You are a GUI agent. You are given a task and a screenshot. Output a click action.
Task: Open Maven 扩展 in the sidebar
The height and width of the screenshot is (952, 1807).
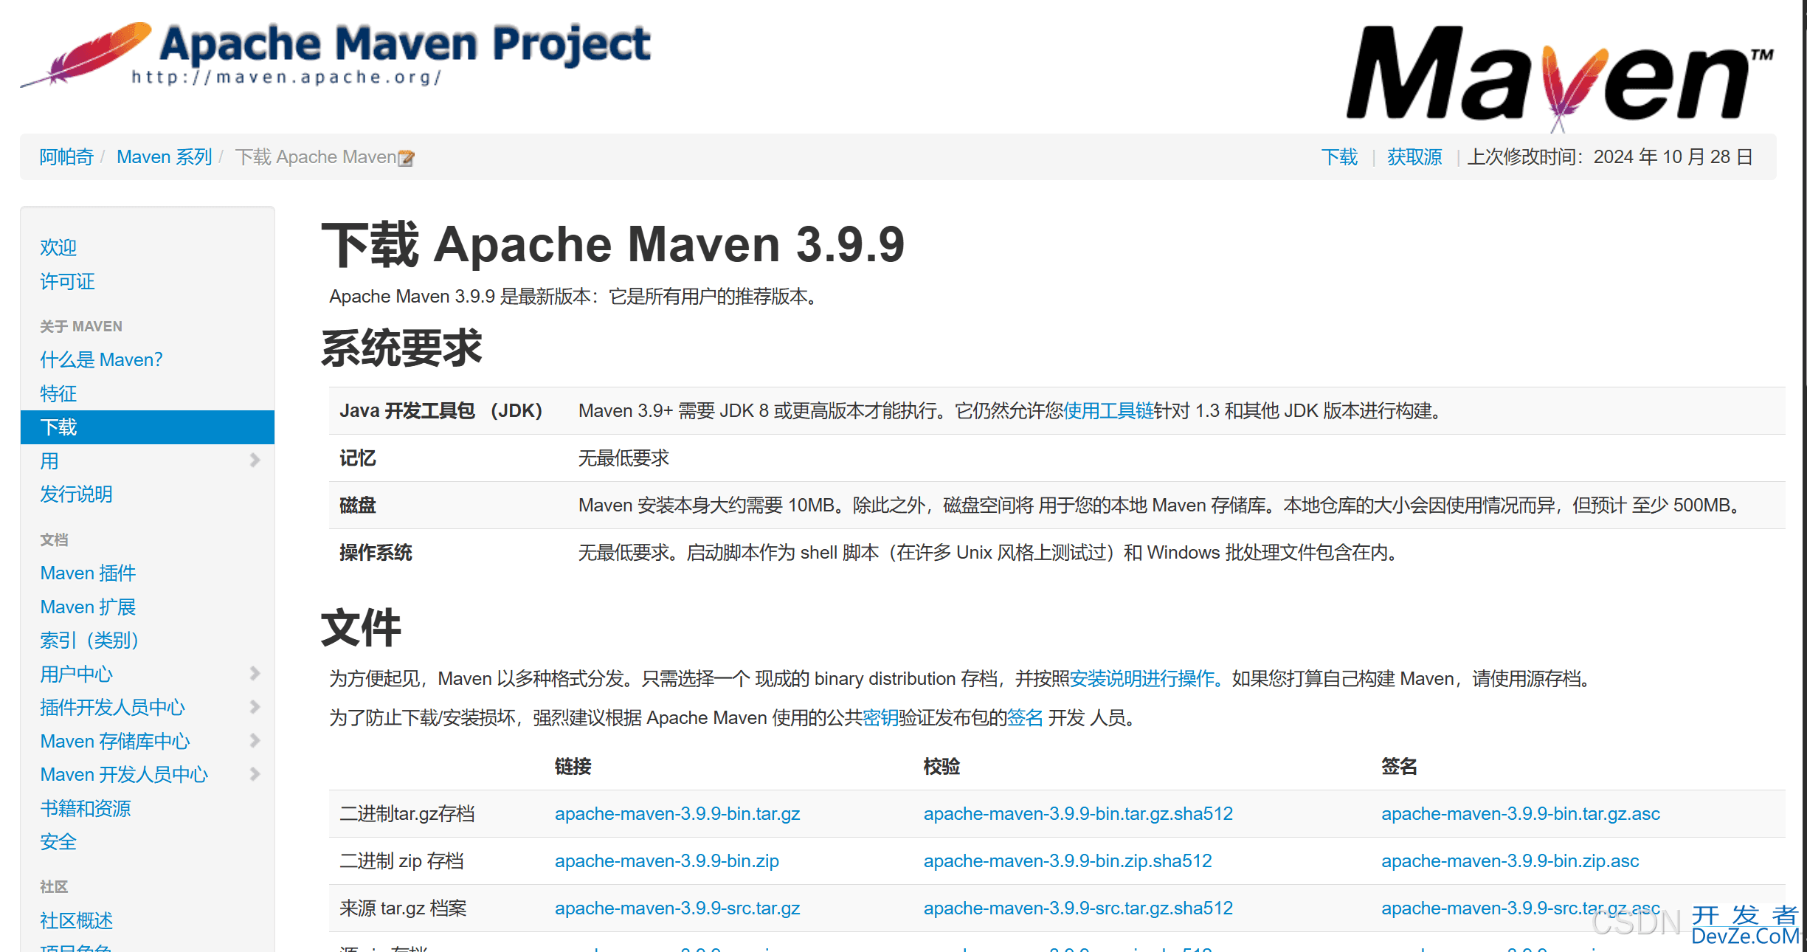[88, 607]
